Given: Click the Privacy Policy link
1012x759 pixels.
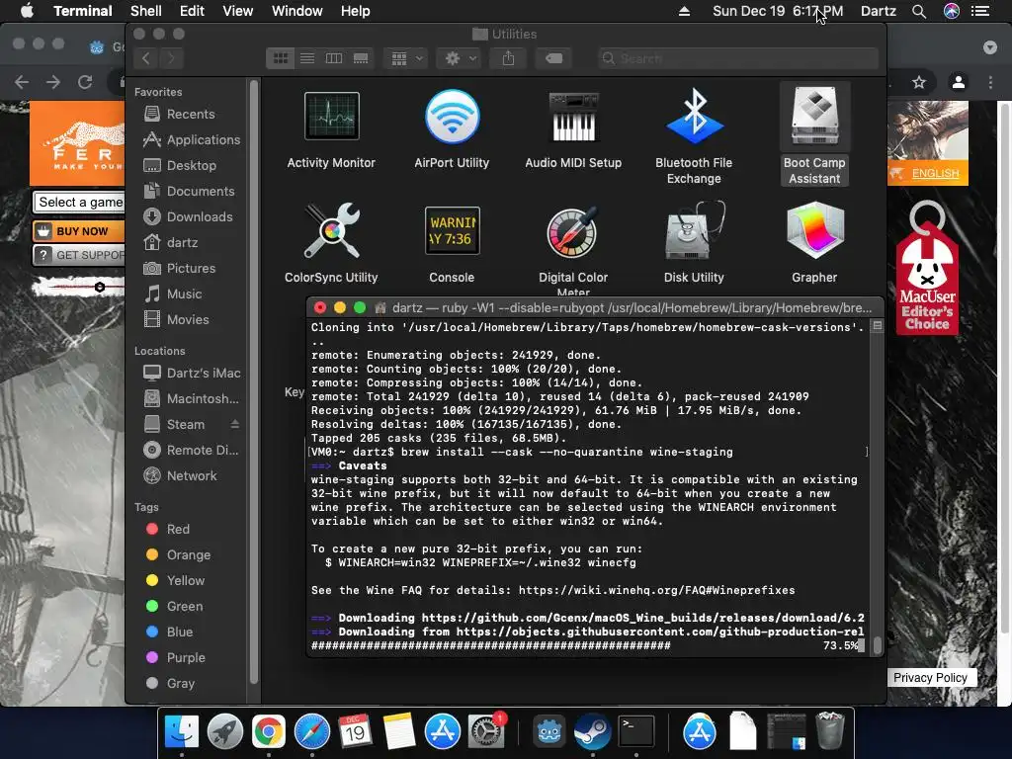Looking at the screenshot, I should click(x=930, y=678).
